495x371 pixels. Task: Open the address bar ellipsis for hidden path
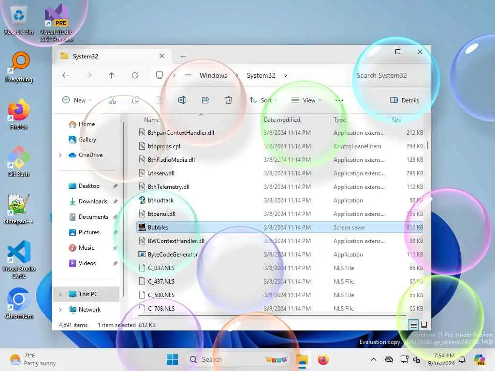point(188,75)
